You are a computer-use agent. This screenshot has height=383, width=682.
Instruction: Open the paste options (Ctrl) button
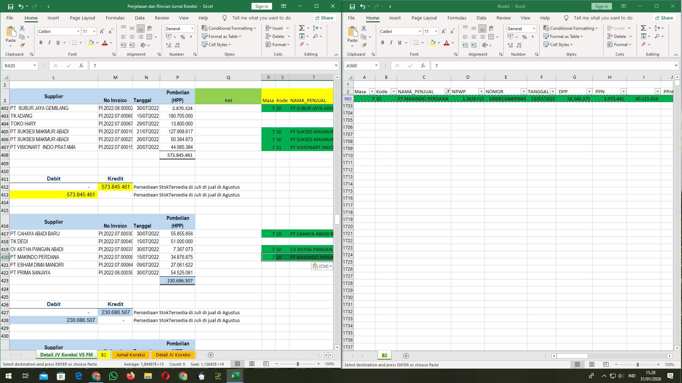point(321,266)
